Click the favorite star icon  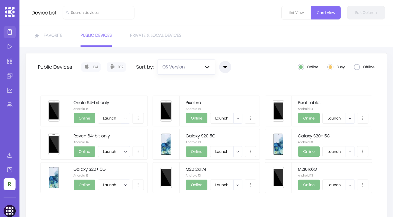pos(37,36)
